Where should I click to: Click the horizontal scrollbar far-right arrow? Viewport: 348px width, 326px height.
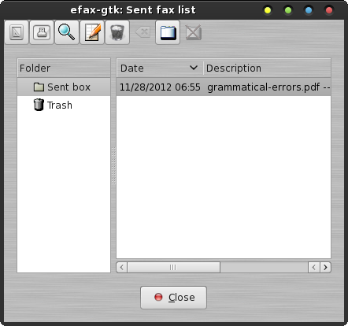pyautogui.click(x=325, y=267)
